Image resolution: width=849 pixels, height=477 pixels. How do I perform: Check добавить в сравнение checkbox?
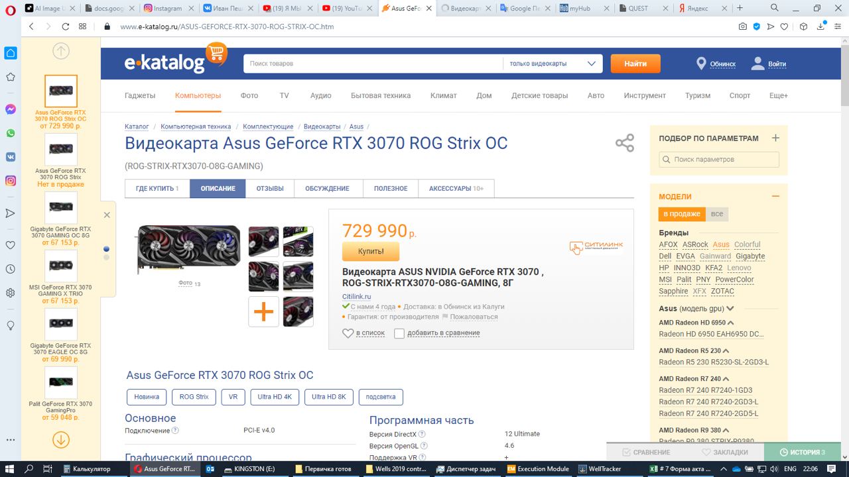coord(399,333)
